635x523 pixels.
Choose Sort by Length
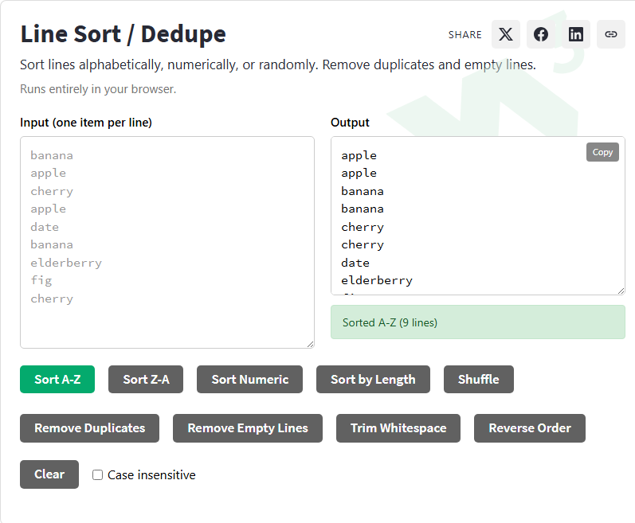click(x=373, y=380)
